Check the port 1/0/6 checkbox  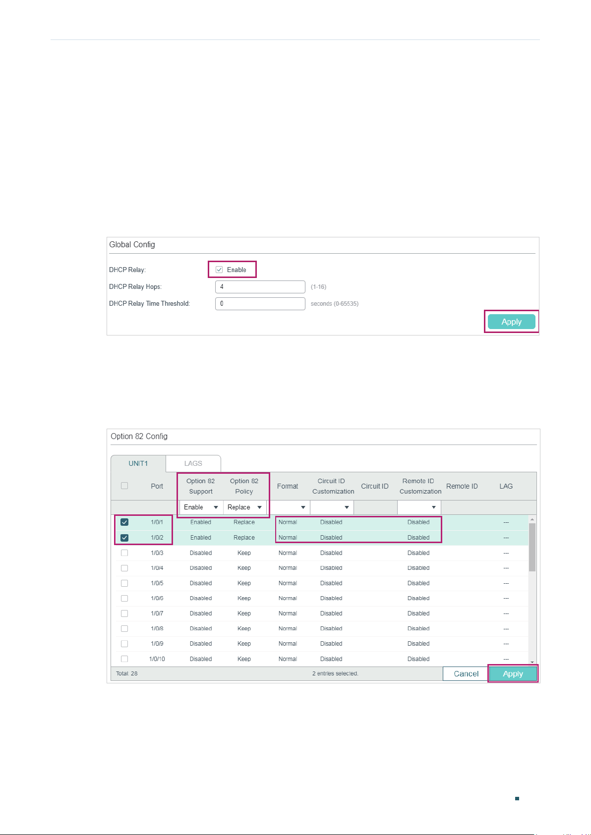(124, 598)
